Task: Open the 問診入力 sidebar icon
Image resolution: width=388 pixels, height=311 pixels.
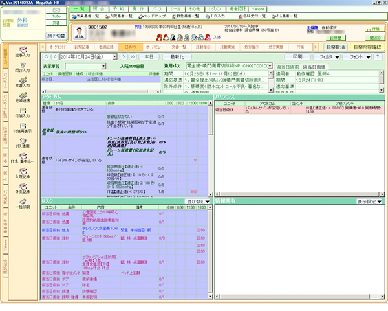Action: [x=21, y=69]
